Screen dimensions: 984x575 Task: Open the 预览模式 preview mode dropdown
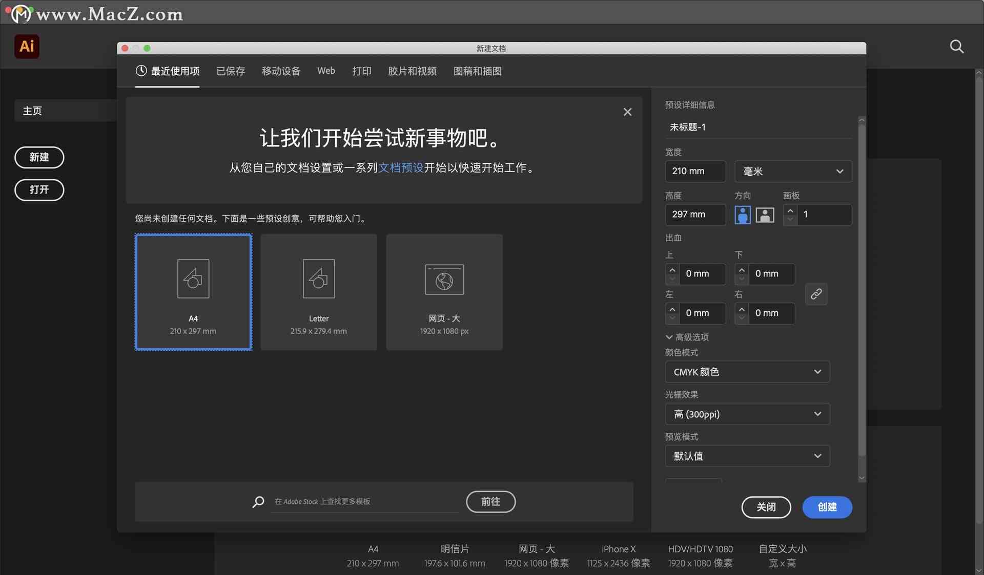point(747,456)
